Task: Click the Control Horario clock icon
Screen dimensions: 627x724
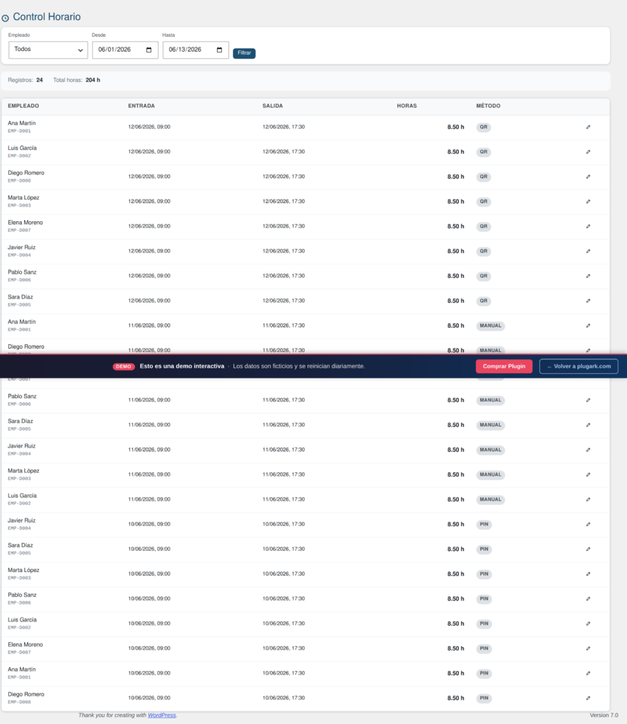Action: coord(5,18)
